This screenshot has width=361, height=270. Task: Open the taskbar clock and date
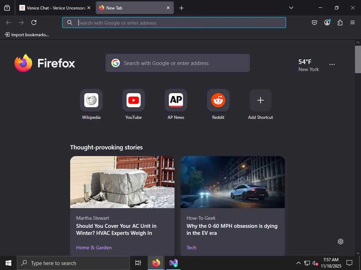pyautogui.click(x=331, y=263)
